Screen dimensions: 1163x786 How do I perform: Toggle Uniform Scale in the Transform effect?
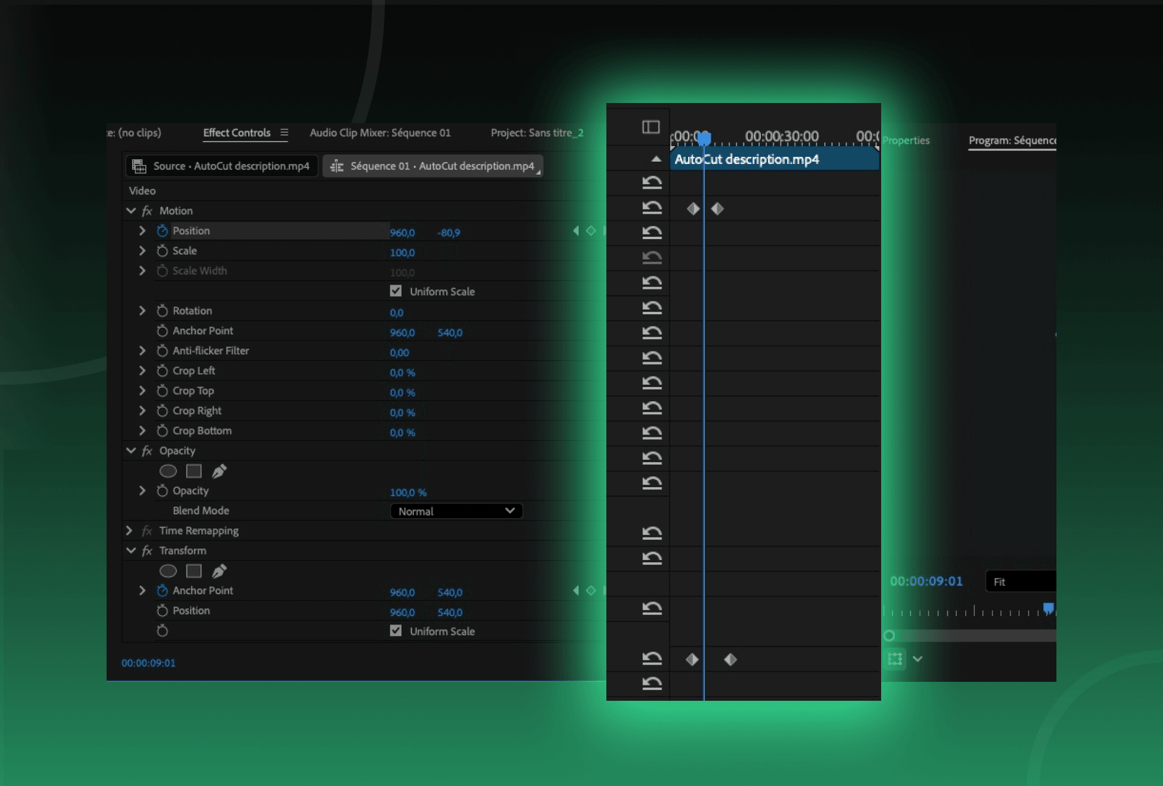tap(396, 631)
